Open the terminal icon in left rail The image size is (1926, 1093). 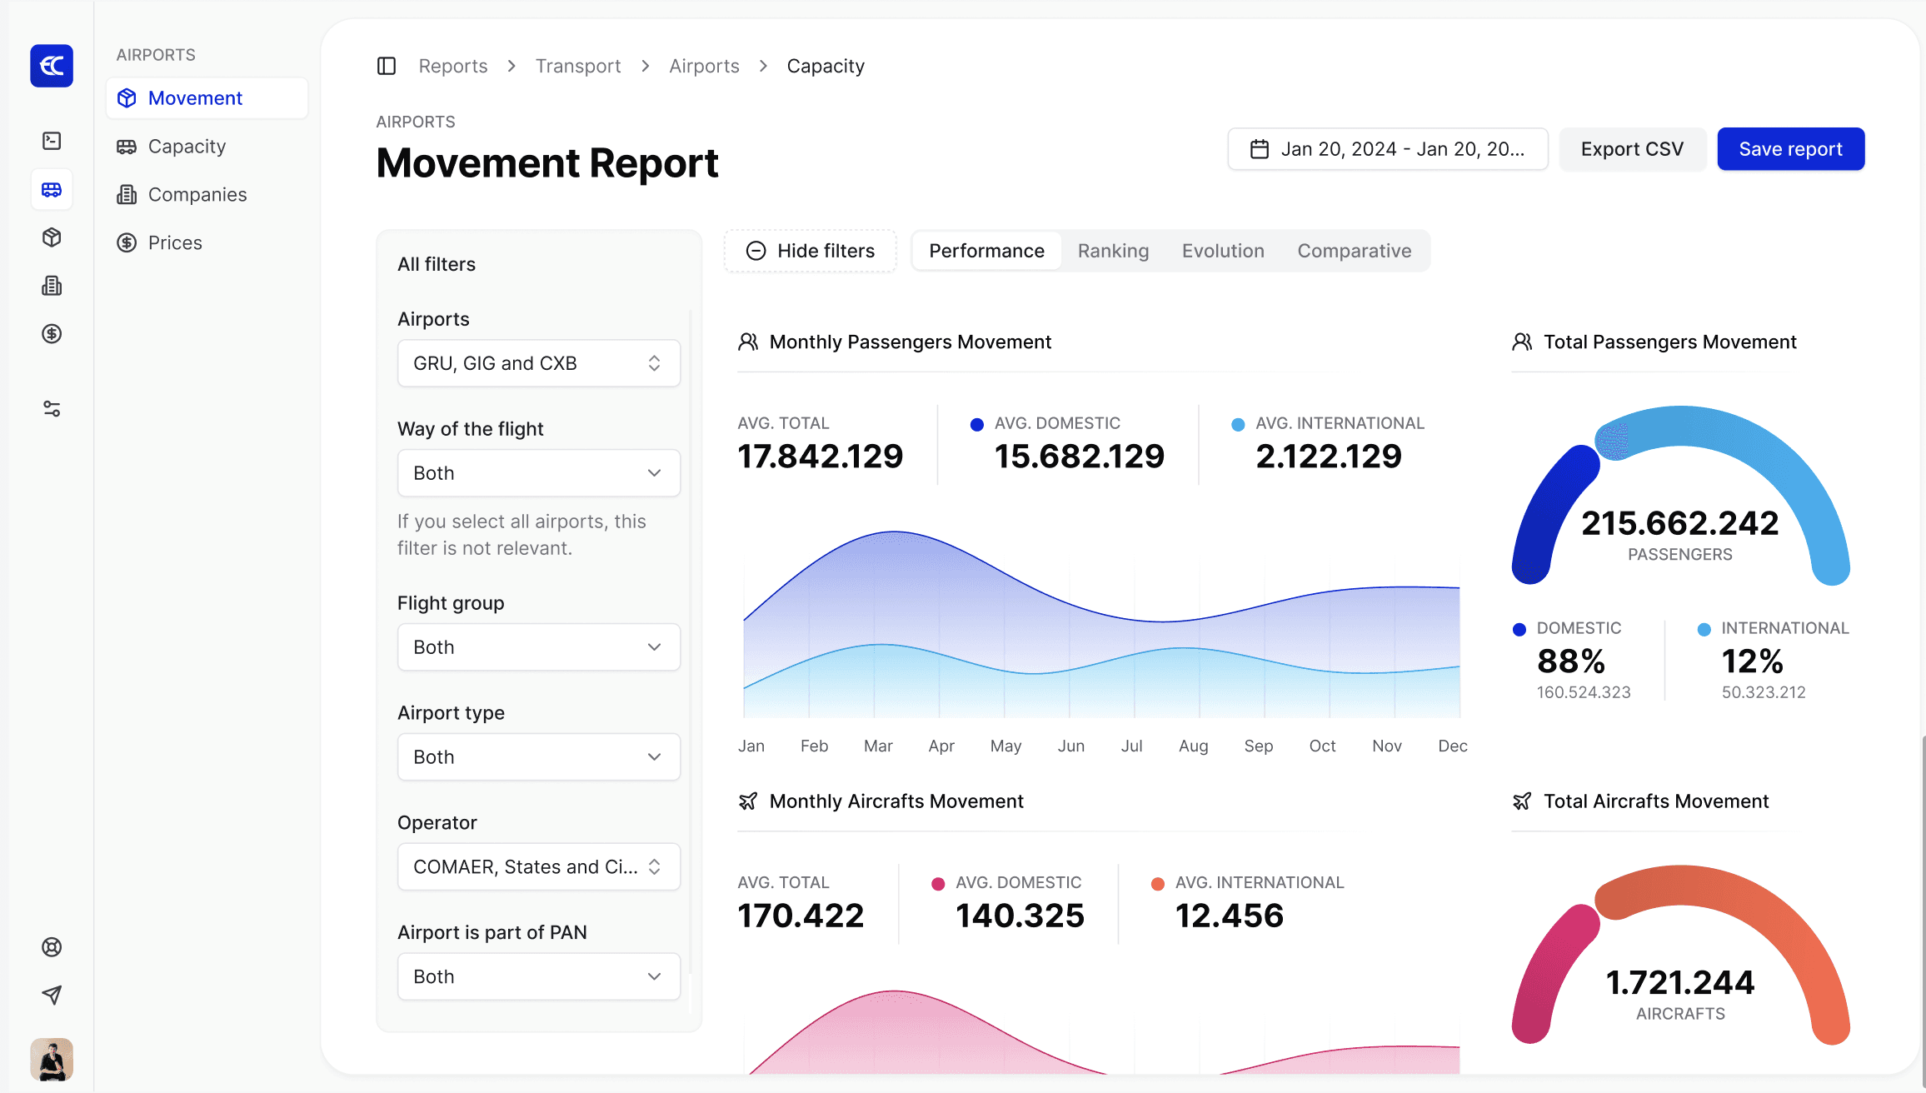tap(52, 141)
